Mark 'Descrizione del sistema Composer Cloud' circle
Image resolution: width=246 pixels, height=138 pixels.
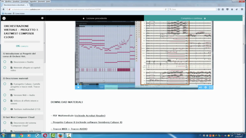point(5,123)
